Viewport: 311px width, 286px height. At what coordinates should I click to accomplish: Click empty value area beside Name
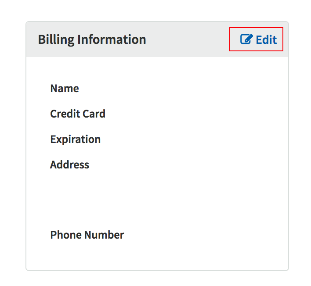[184, 89]
